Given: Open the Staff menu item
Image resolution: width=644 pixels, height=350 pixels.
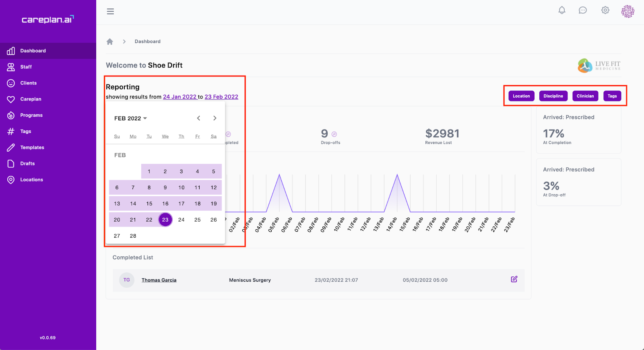Looking at the screenshot, I should coord(48,67).
